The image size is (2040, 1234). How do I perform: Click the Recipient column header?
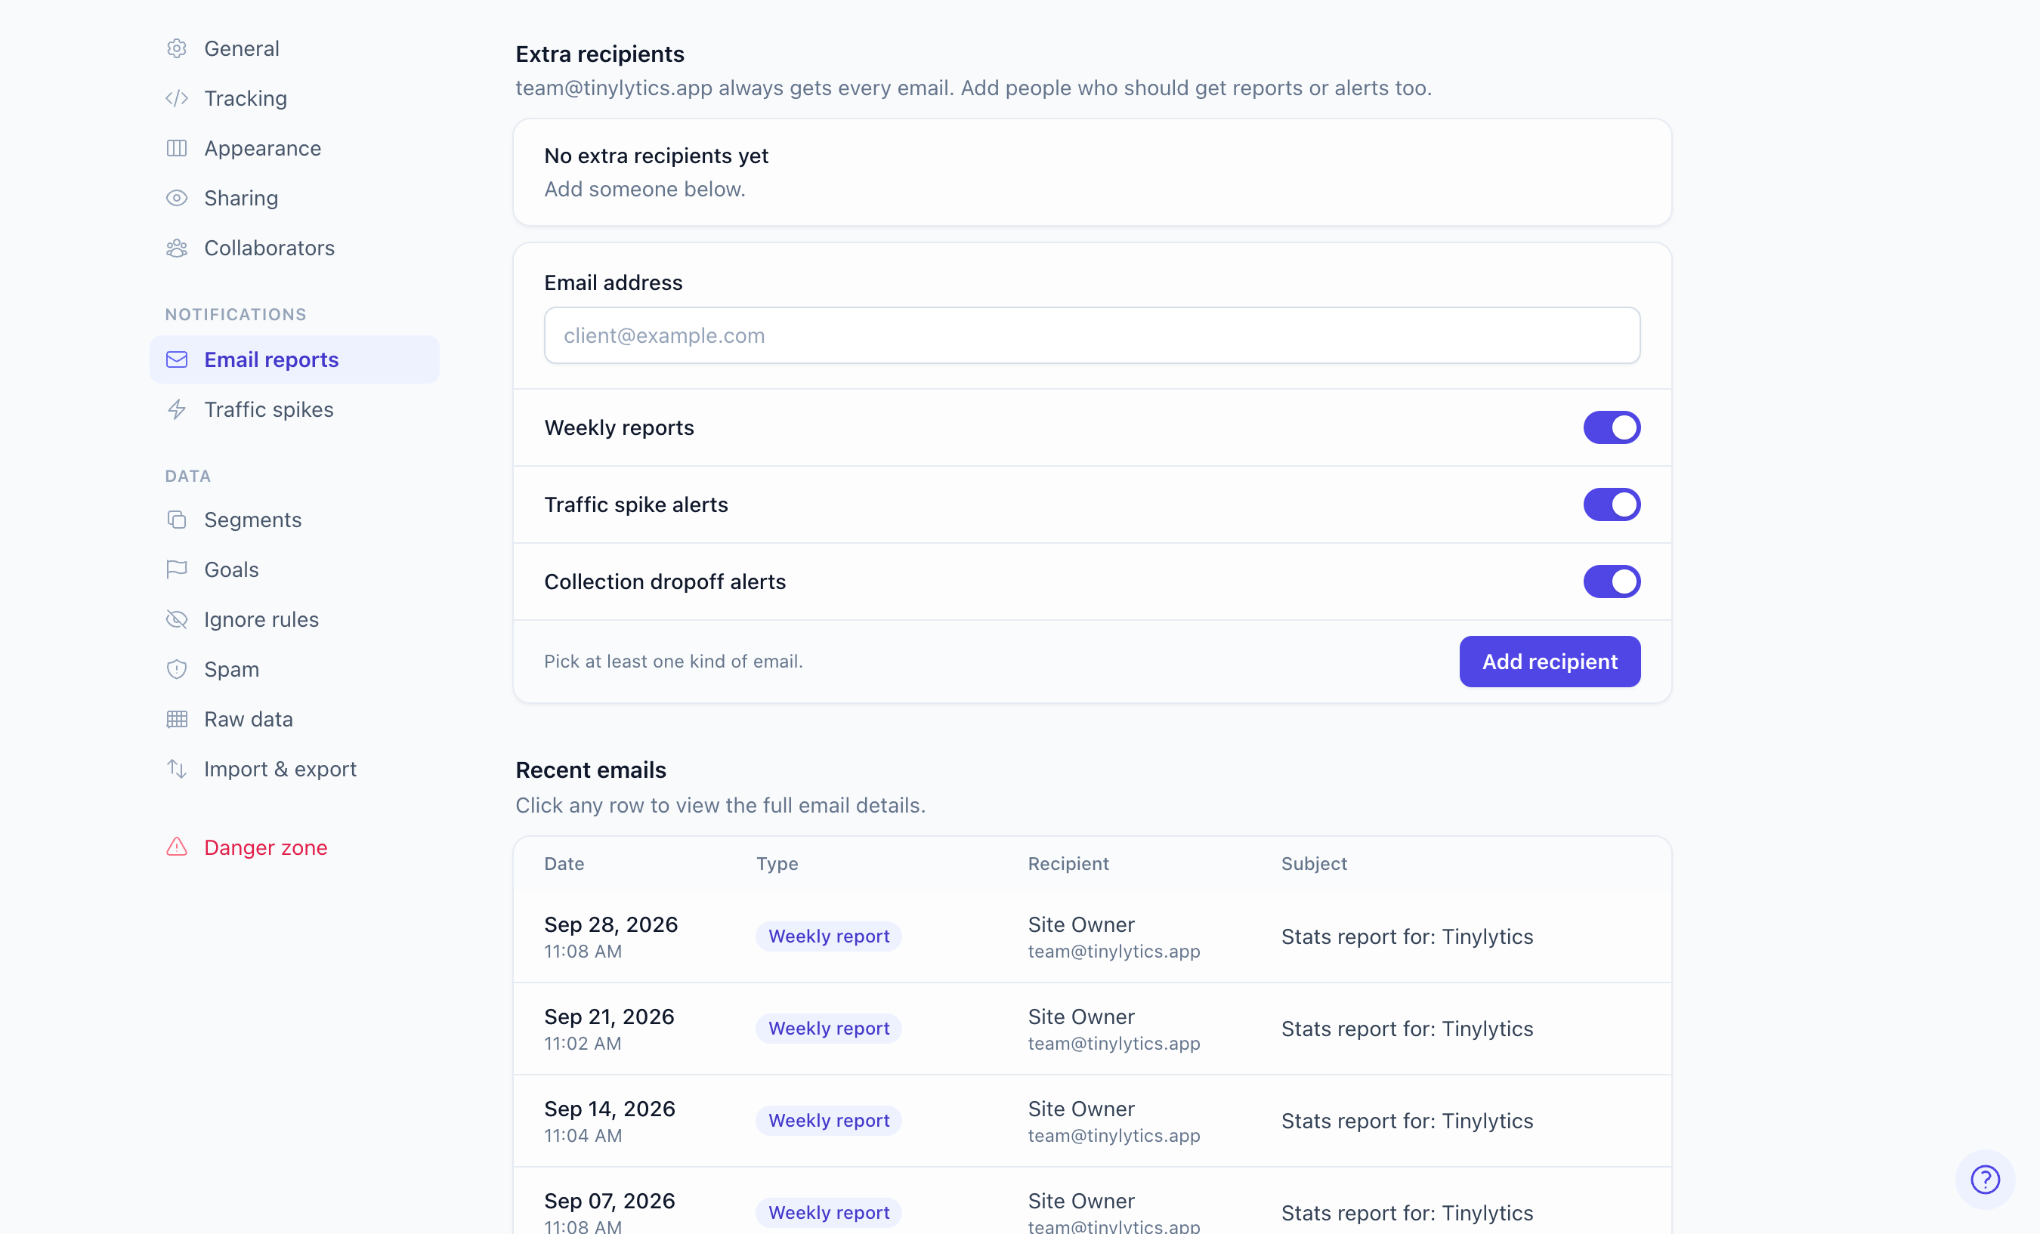(1068, 864)
